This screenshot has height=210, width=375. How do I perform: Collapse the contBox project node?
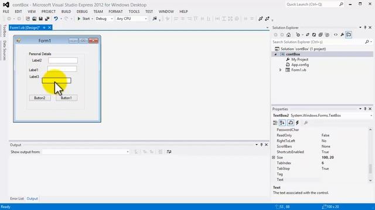pyautogui.click(x=275, y=54)
